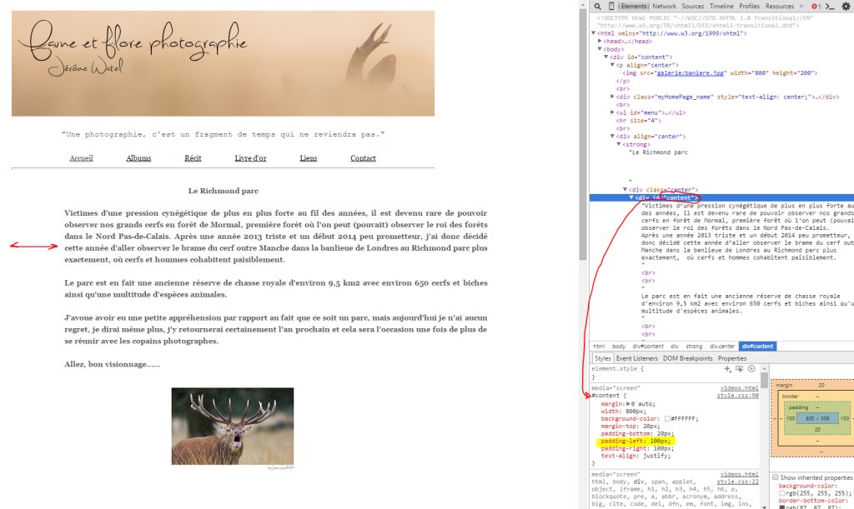Screen dimensions: 854x509
Task: Click the html breadcrumb
Action: pos(599,347)
